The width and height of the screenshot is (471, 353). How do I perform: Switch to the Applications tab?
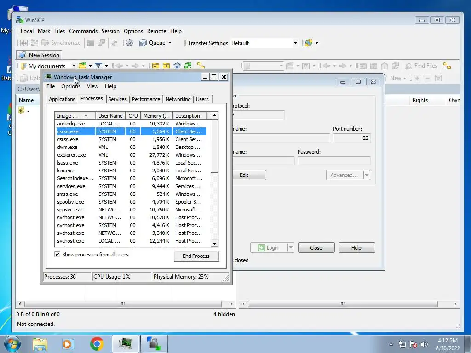tap(62, 99)
